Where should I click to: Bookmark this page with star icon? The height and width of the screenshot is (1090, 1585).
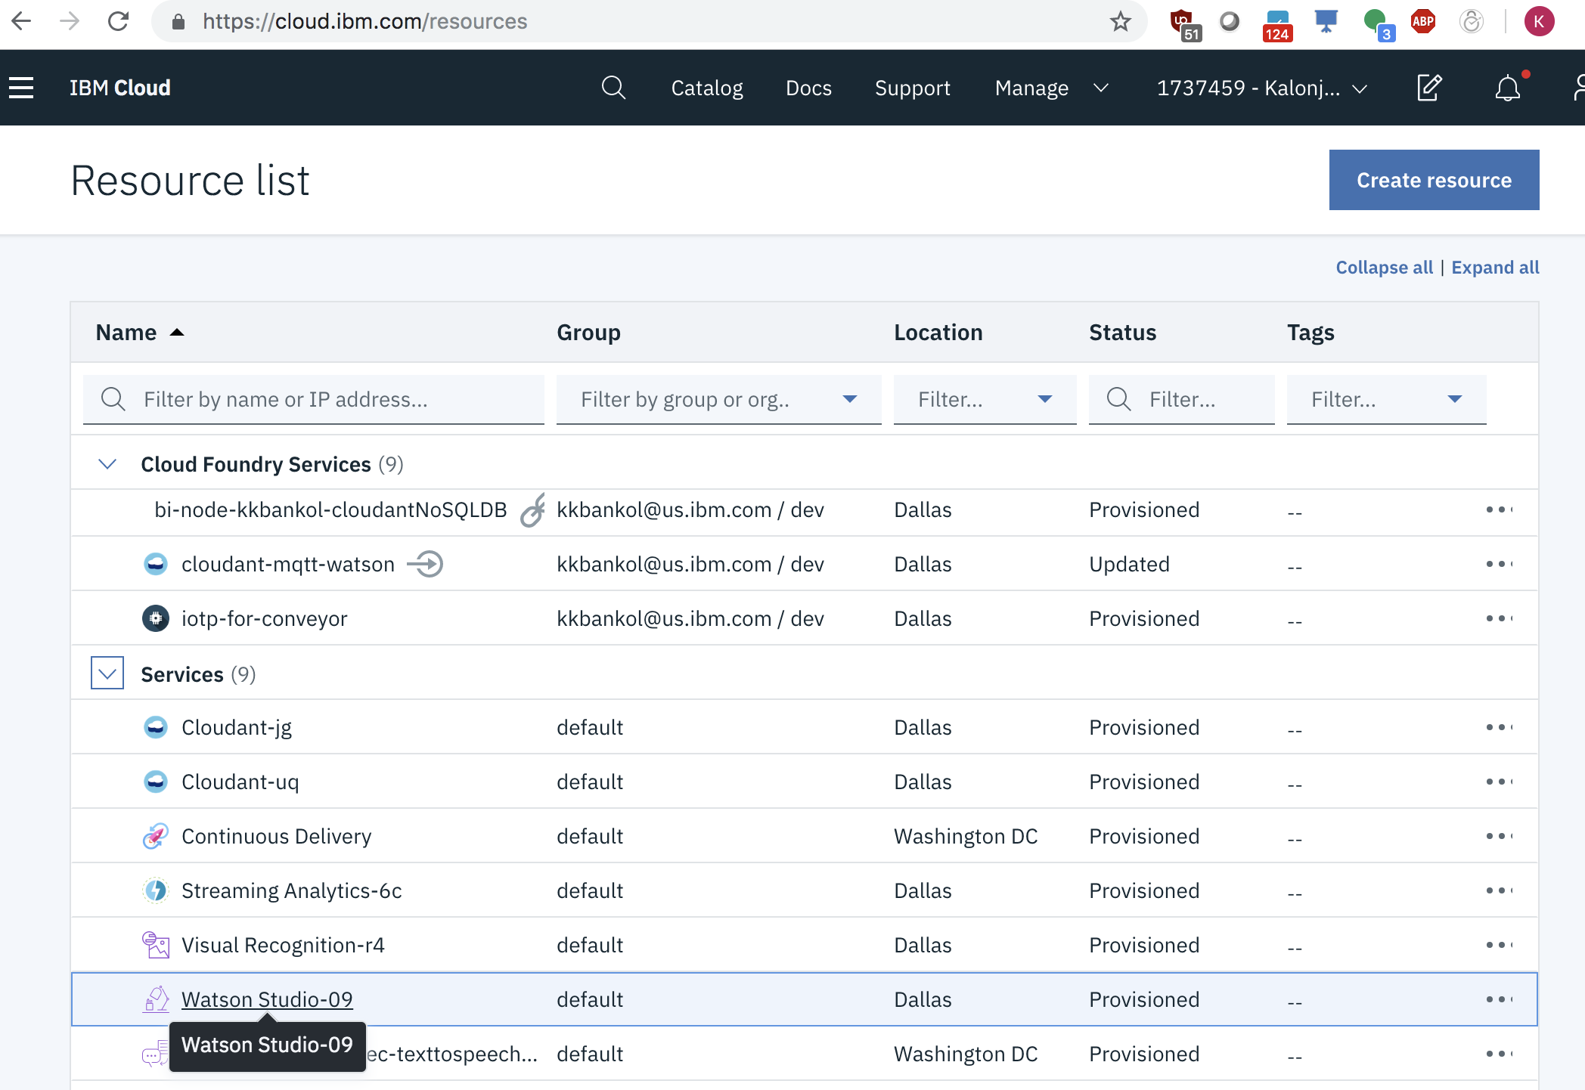pos(1120,21)
